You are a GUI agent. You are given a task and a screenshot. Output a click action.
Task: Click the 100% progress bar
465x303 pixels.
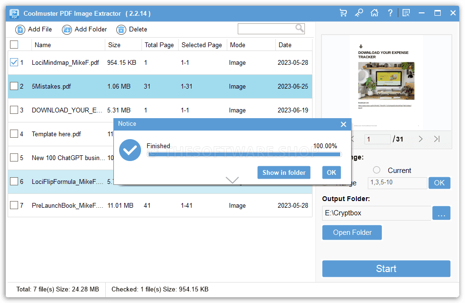pyautogui.click(x=244, y=154)
